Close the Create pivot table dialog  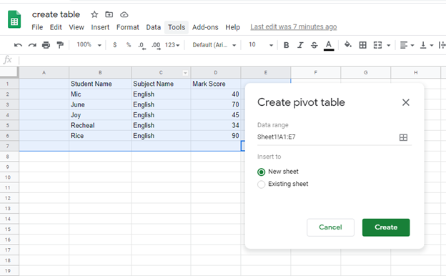coord(405,102)
